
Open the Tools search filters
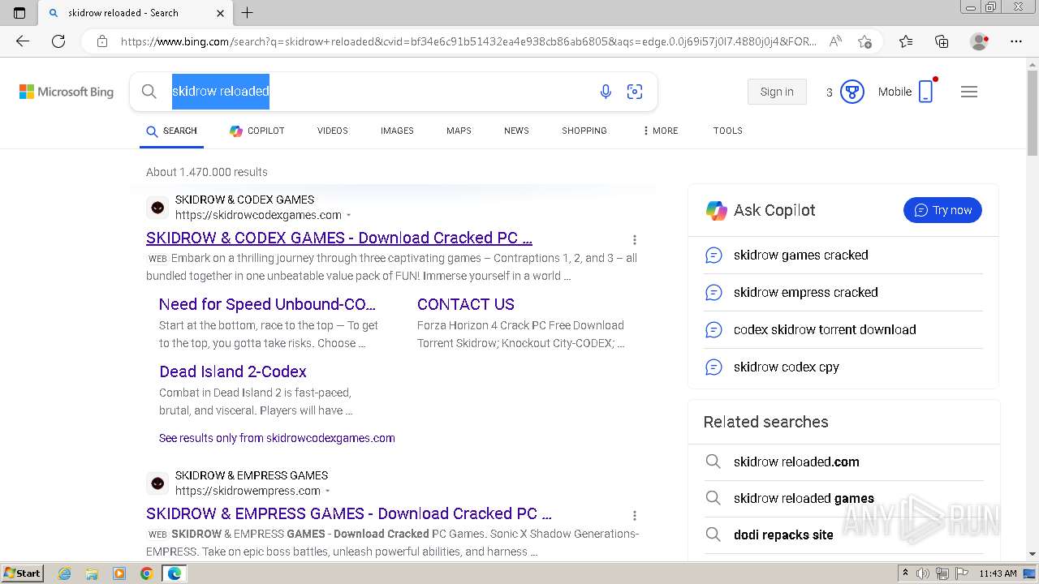click(x=728, y=131)
